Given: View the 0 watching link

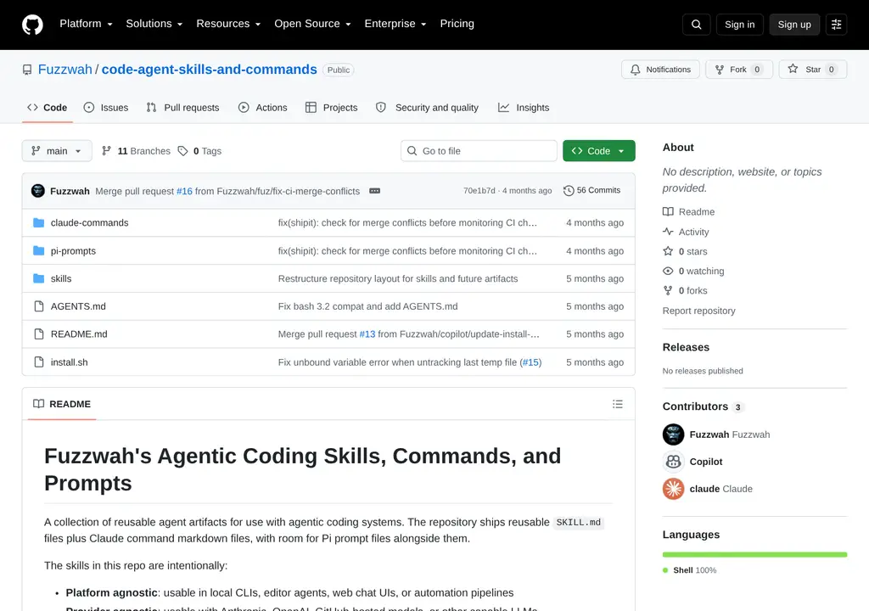Looking at the screenshot, I should pyautogui.click(x=693, y=271).
